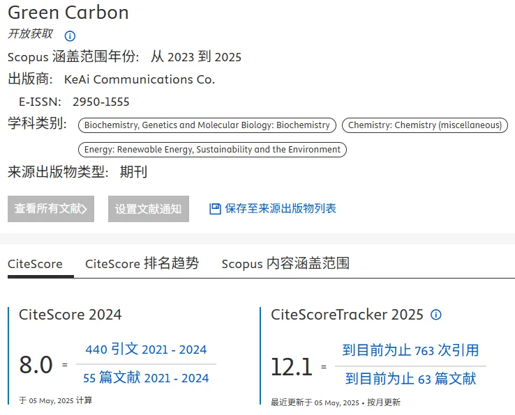Click the CiteScoreTracker 2025 info icon
The image size is (515, 415).
[x=436, y=315]
